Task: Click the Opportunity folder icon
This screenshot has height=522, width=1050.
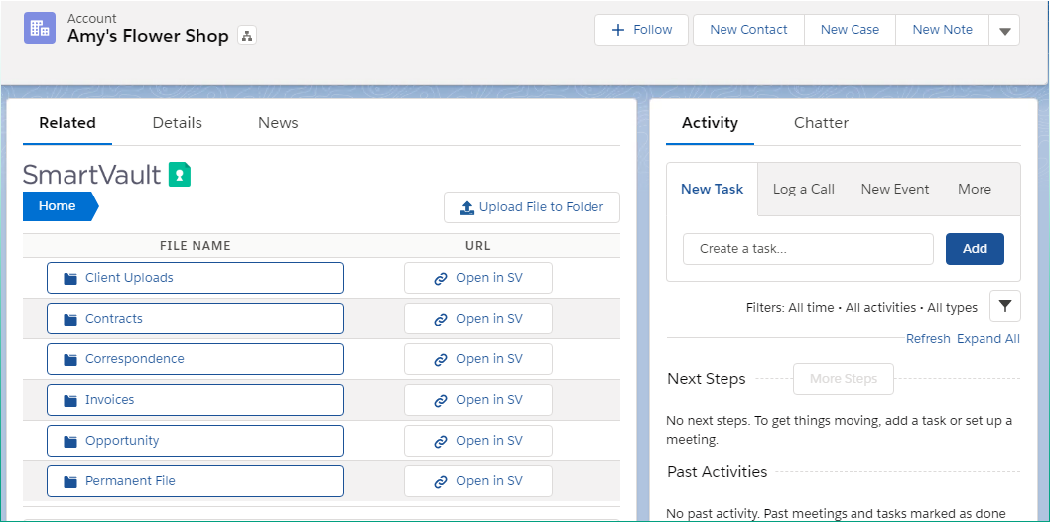Action: (x=70, y=442)
